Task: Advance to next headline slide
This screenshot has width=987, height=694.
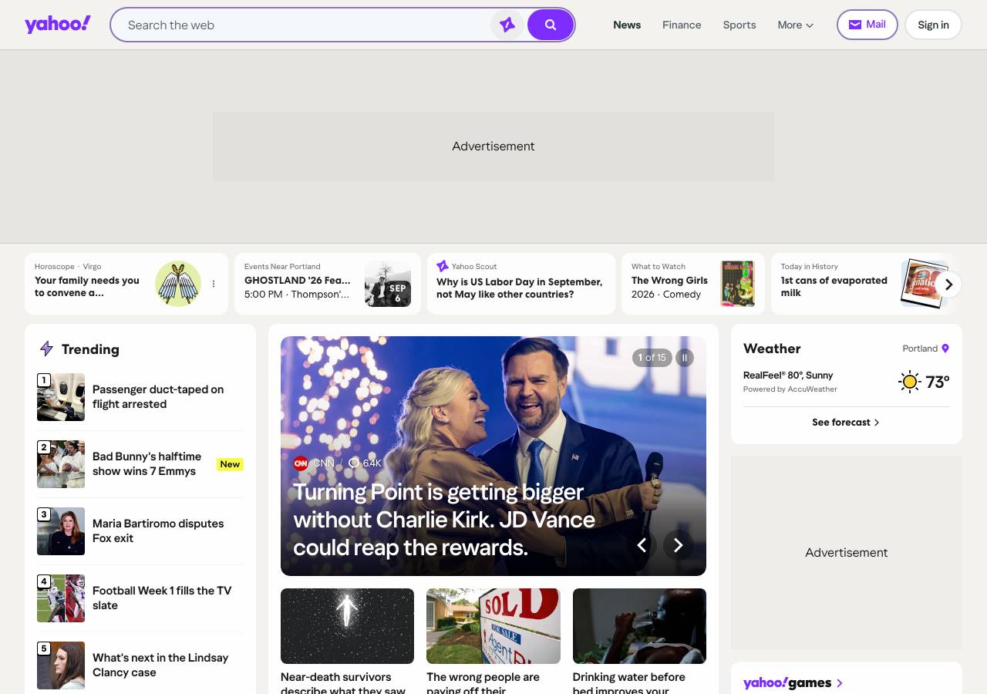Action: click(679, 545)
